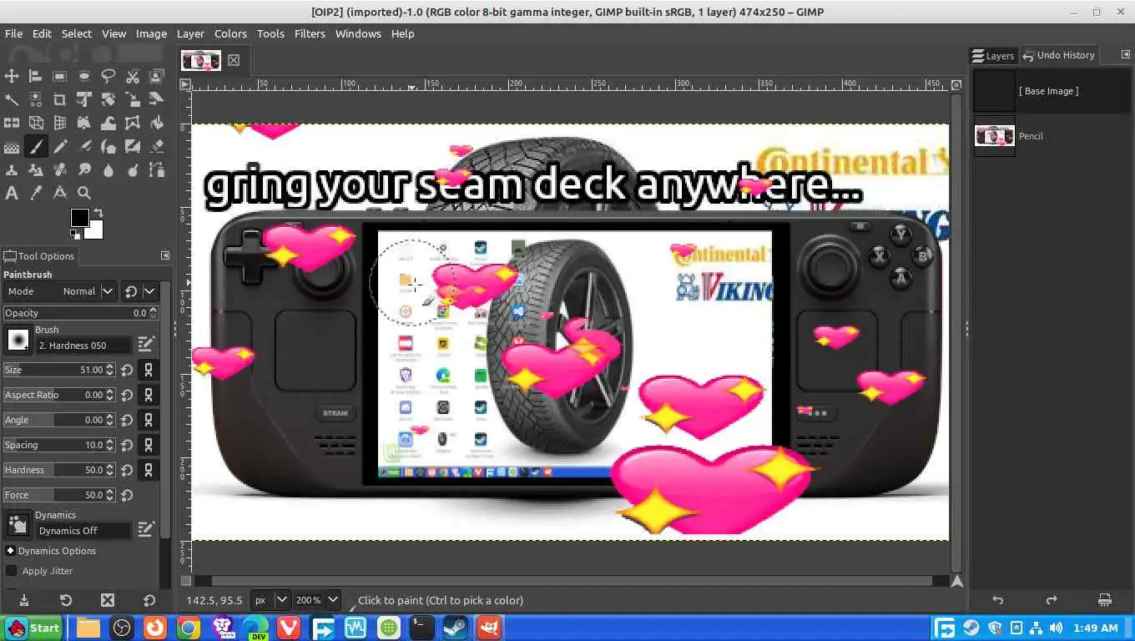This screenshot has width=1135, height=641.
Task: Select the Scissors Select tool
Action: [x=133, y=76]
